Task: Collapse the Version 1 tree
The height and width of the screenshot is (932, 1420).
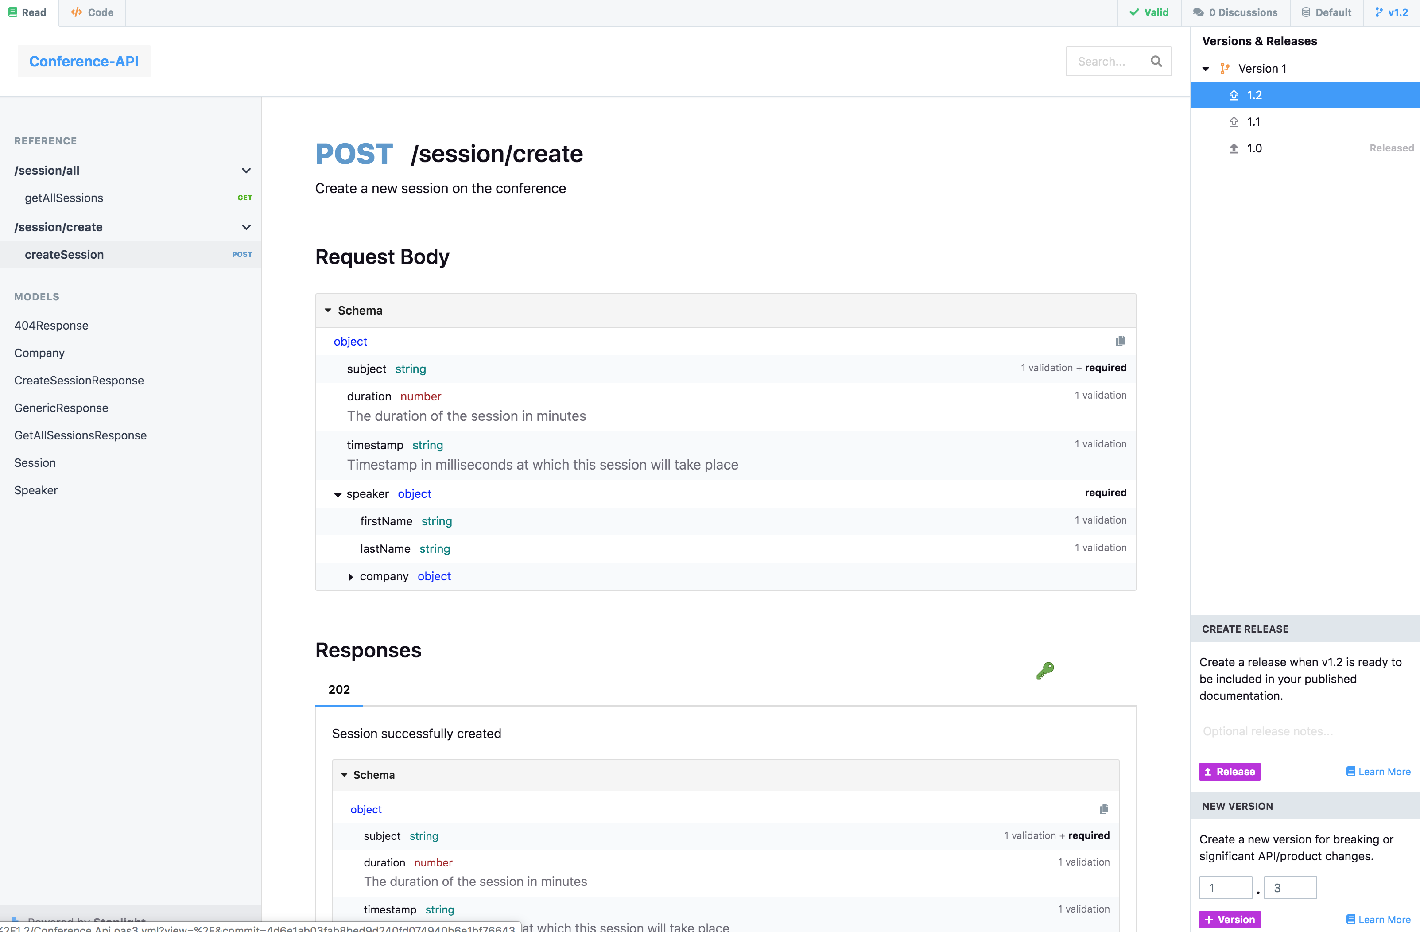Action: [x=1206, y=69]
